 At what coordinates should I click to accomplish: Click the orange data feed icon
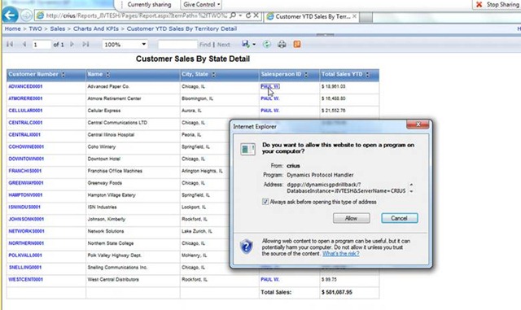(x=297, y=44)
